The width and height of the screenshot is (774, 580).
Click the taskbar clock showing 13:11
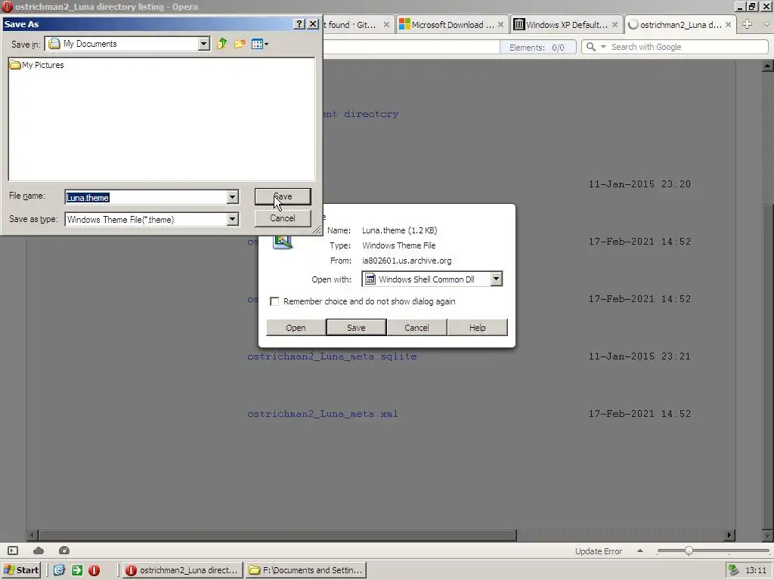(x=756, y=570)
